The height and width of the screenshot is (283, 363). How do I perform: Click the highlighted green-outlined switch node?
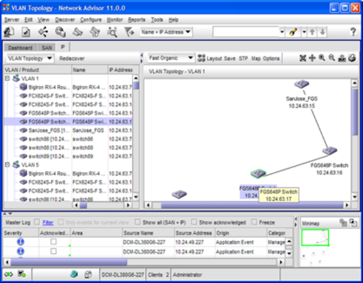click(x=258, y=174)
